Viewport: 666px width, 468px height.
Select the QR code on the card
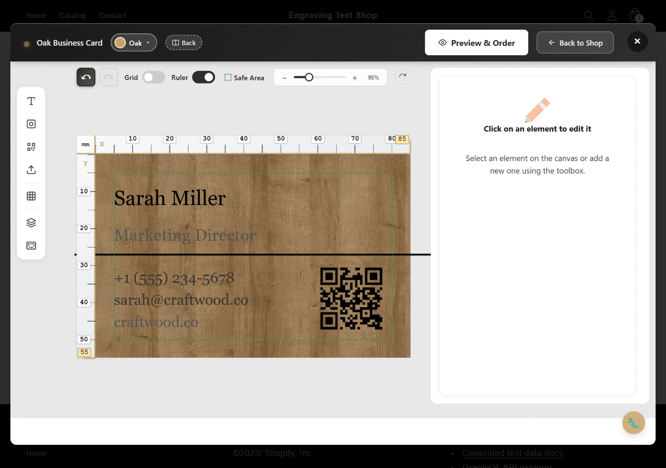[x=351, y=299]
